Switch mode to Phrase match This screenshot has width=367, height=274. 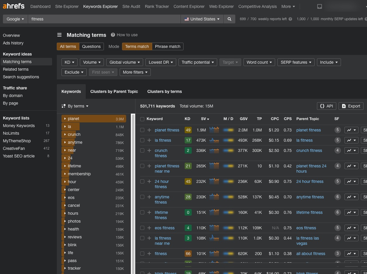point(168,46)
